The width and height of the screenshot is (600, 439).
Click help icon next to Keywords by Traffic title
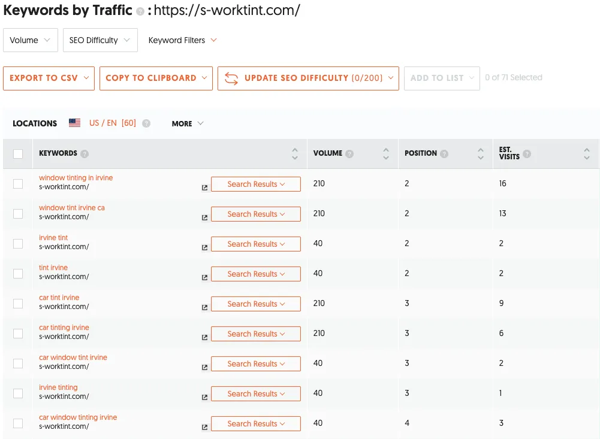coord(140,11)
